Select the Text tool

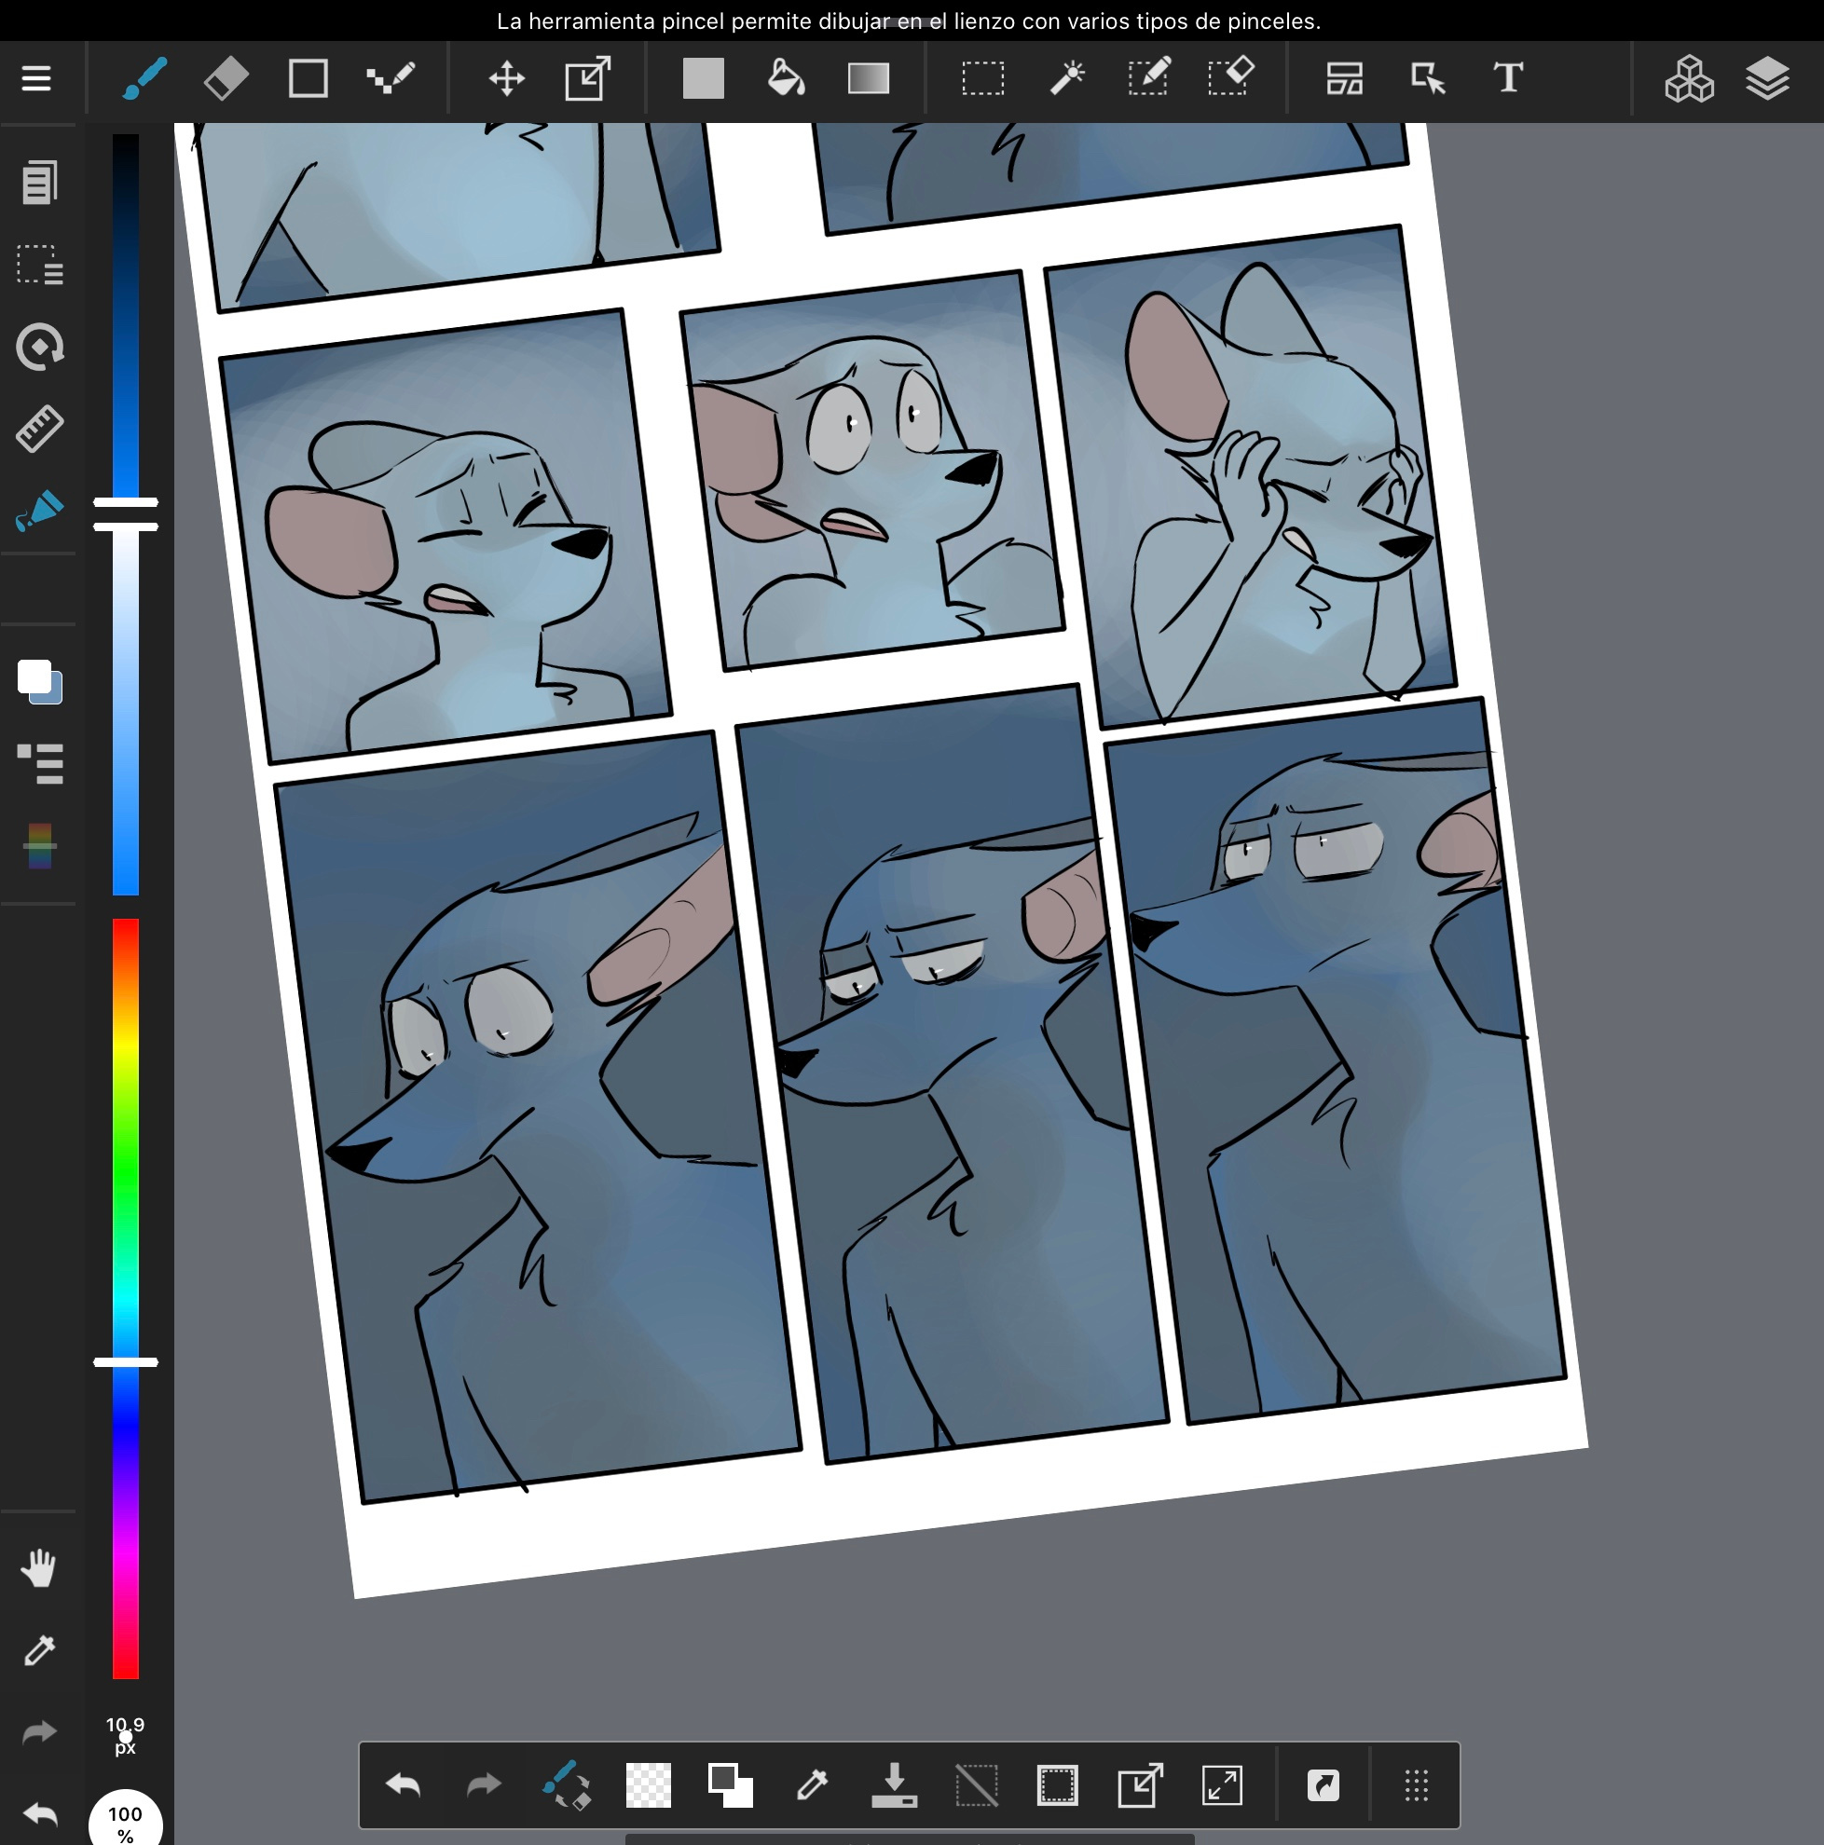[x=1508, y=78]
